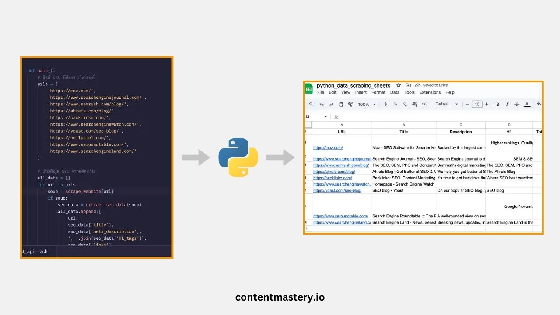560x315 pixels.
Task: Open the backlinko.com link in sheet
Action: (x=332, y=178)
